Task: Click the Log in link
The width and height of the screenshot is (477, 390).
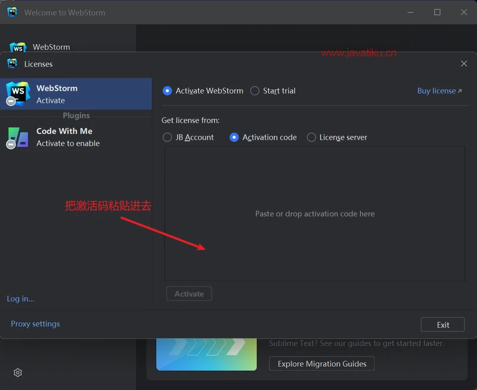Action: (x=20, y=298)
